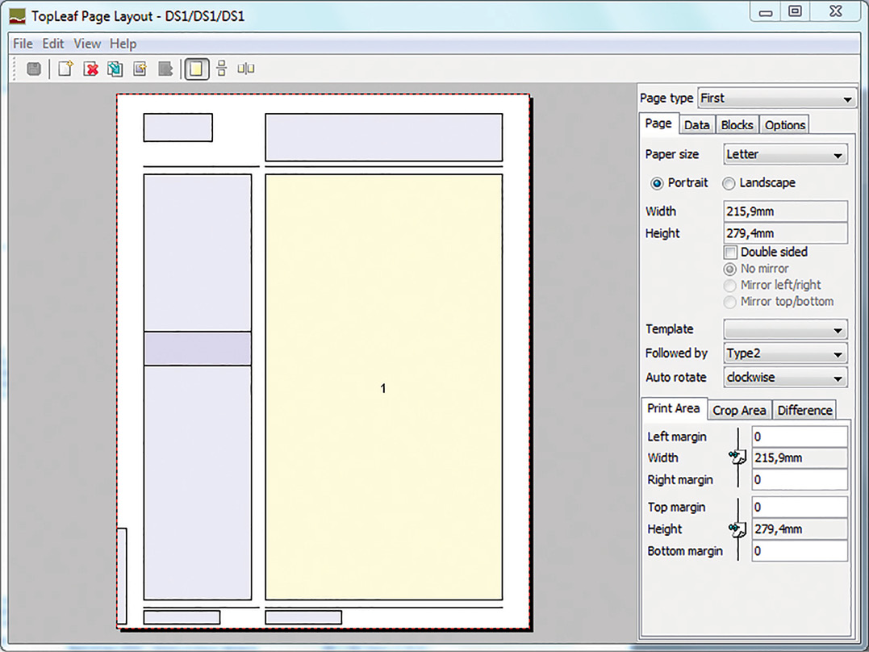Click the new block icon with star
Image resolution: width=869 pixels, height=652 pixels.
pos(140,69)
